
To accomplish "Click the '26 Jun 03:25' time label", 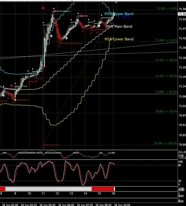I will click(29, 205).
